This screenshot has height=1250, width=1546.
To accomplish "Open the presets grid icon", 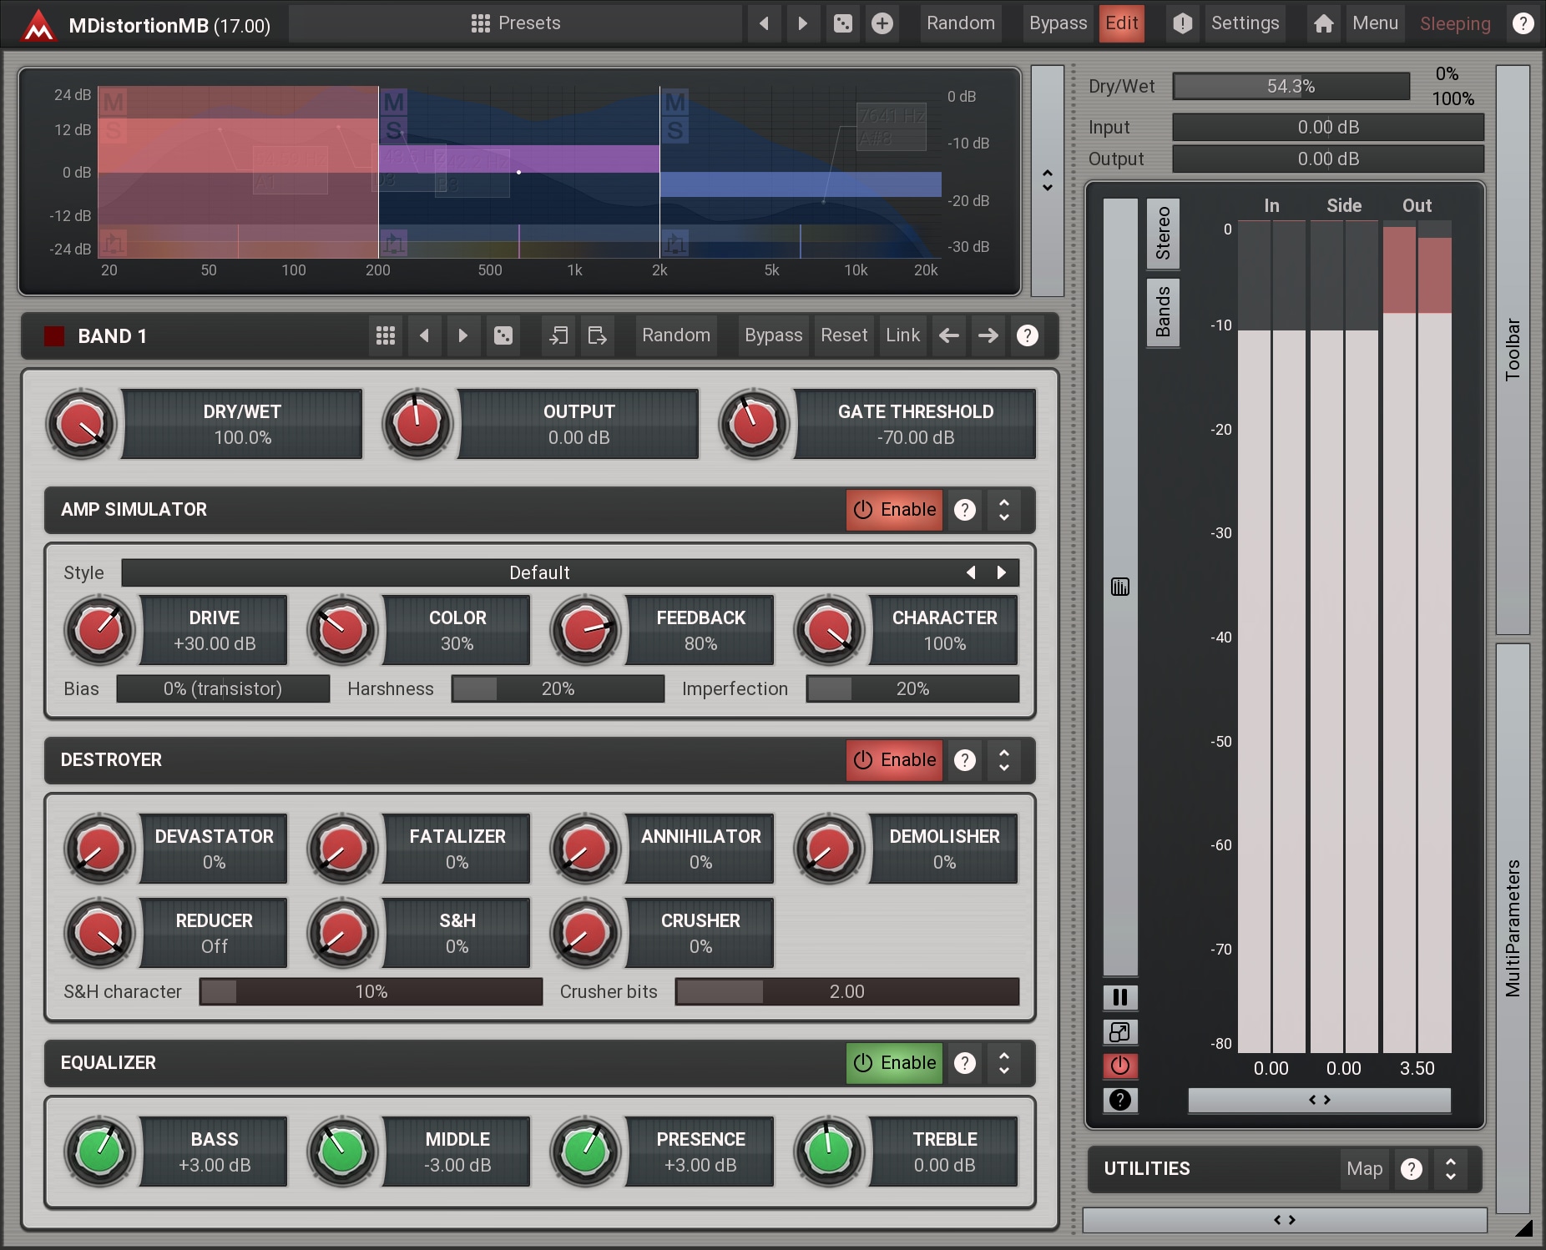I will click(x=480, y=23).
